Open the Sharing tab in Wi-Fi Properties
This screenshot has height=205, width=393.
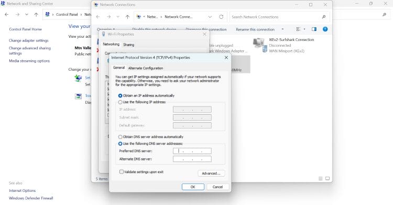(x=128, y=45)
